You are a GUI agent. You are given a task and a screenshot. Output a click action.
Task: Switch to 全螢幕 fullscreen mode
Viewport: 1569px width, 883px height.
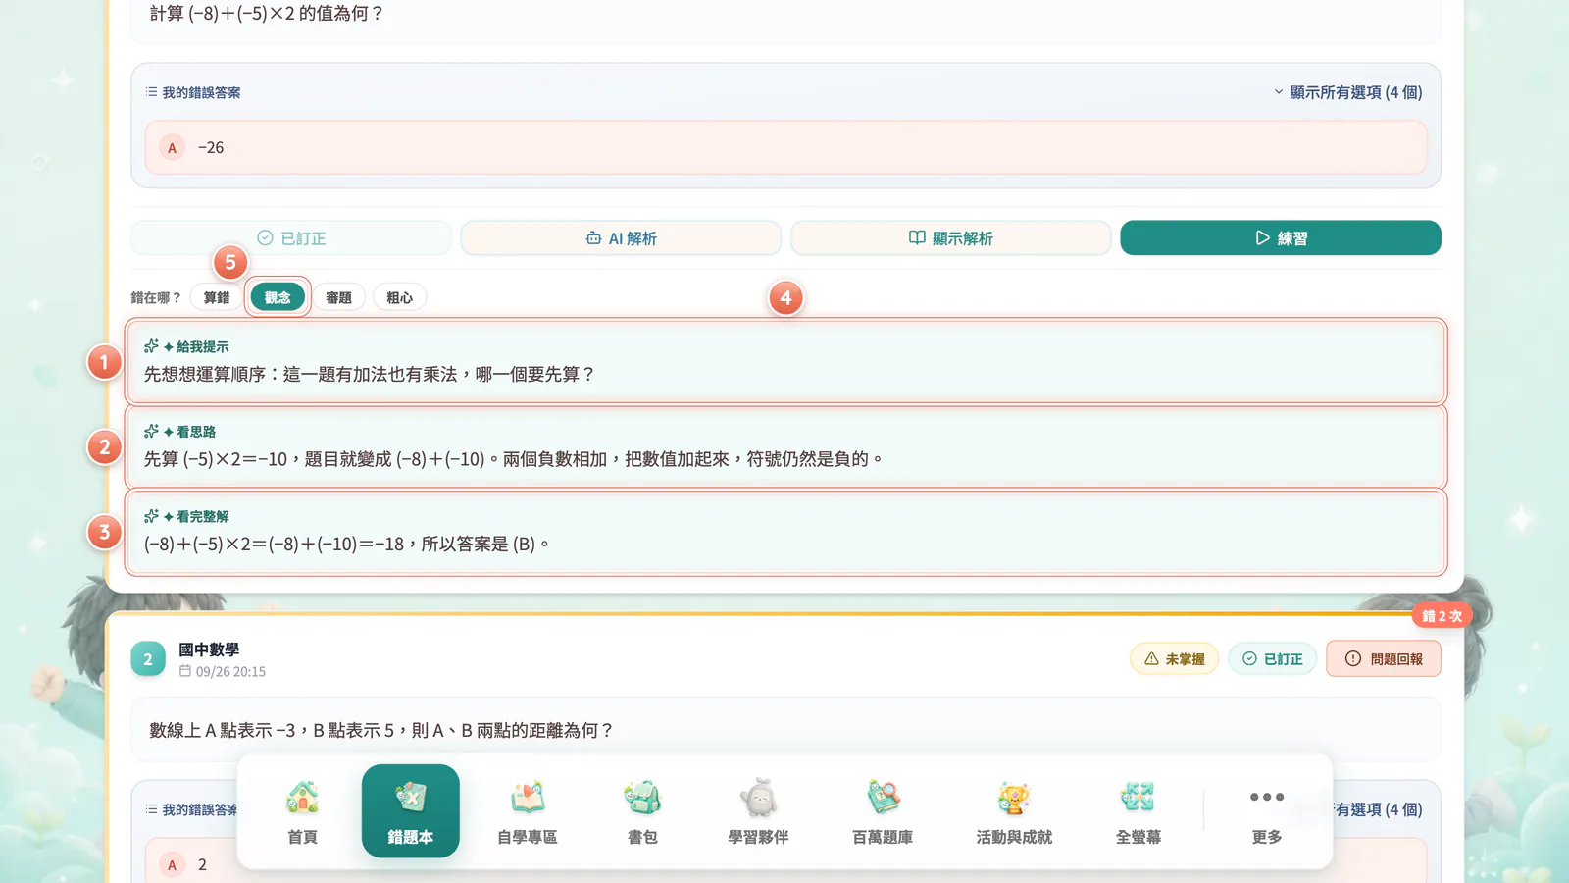pos(1138,811)
